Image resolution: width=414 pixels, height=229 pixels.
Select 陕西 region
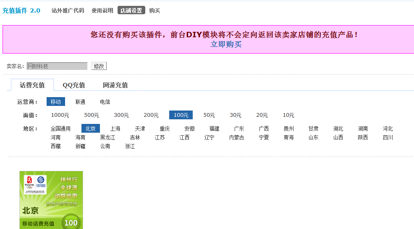tap(363, 137)
